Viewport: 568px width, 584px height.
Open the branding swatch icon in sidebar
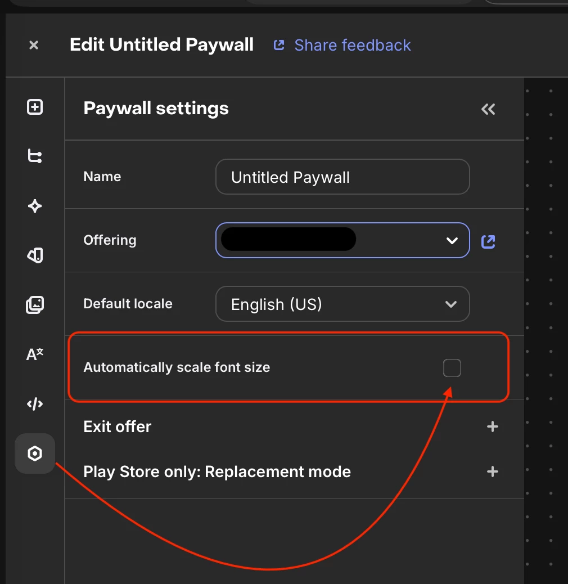pyautogui.click(x=35, y=255)
